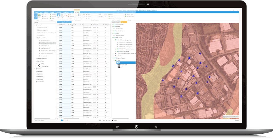Toggle the WMS Datasets layer visibility
Screen dimensions: 274x139
pos(114,37)
